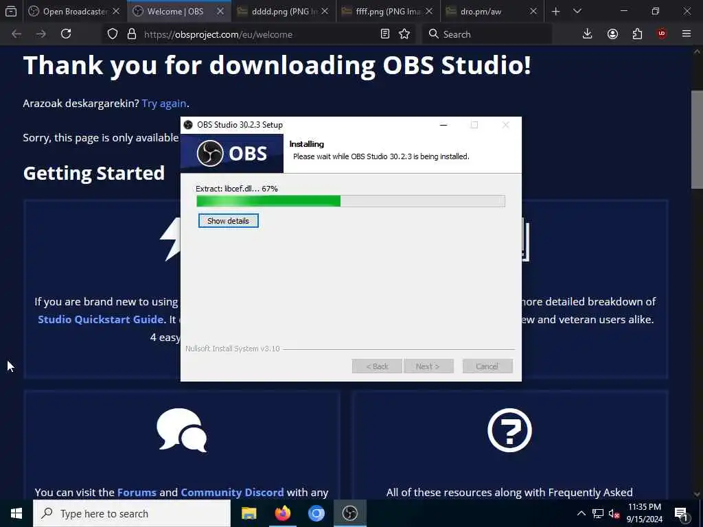Open the Community Discord link
The image size is (703, 527).
pos(232,492)
